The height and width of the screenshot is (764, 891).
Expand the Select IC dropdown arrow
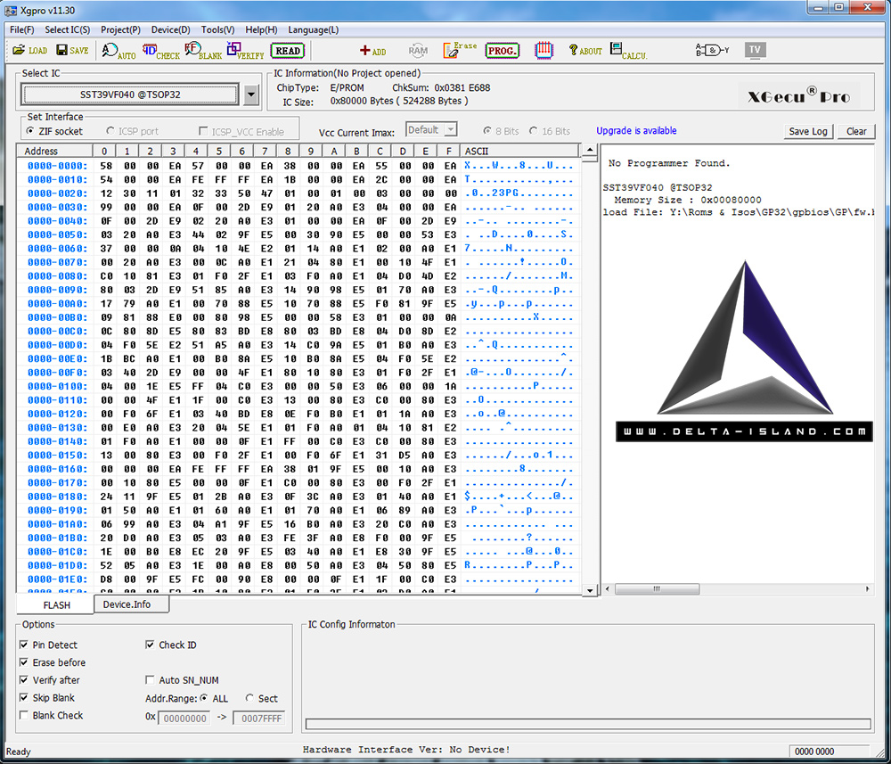(x=251, y=94)
